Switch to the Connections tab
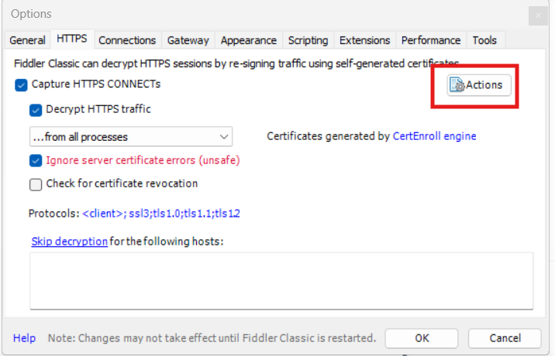 (x=127, y=40)
